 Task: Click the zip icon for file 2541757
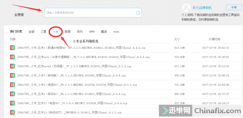click(12, 48)
